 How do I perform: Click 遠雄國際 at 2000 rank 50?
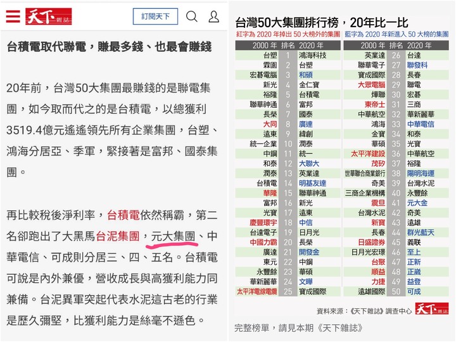(372, 291)
